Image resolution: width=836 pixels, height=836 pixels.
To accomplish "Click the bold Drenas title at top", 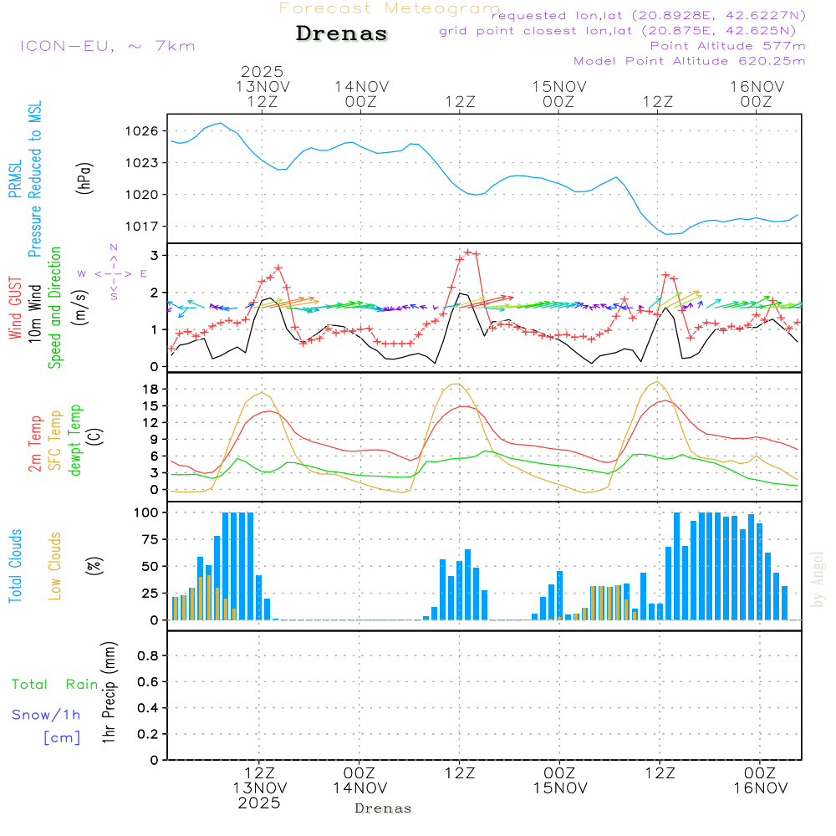I will [342, 34].
